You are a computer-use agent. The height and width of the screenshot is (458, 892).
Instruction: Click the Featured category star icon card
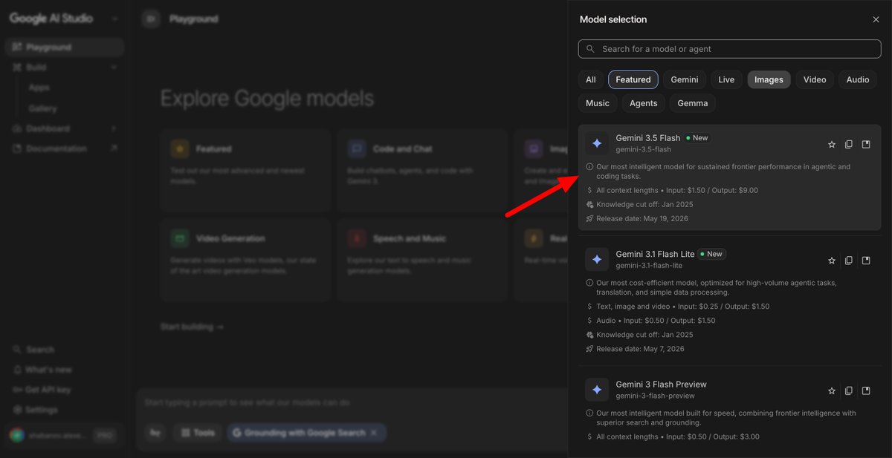click(179, 148)
